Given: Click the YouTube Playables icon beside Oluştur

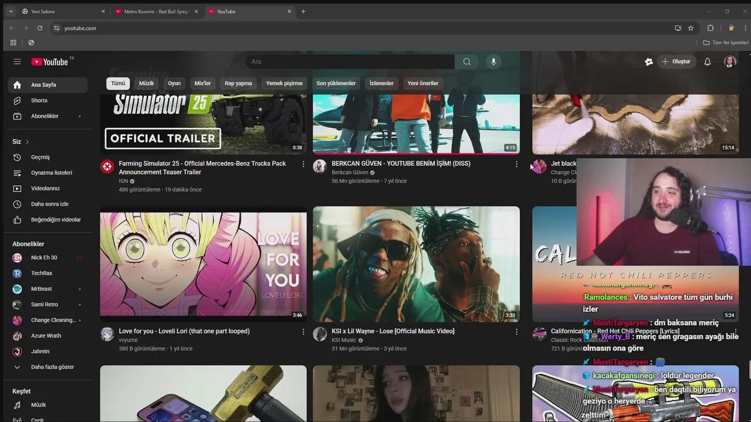Looking at the screenshot, I should (648, 62).
